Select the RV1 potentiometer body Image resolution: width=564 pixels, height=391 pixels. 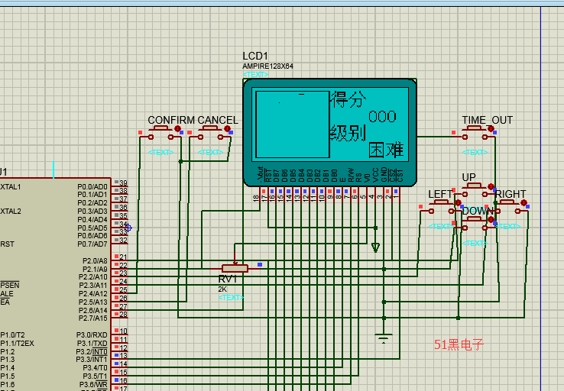coord(235,268)
